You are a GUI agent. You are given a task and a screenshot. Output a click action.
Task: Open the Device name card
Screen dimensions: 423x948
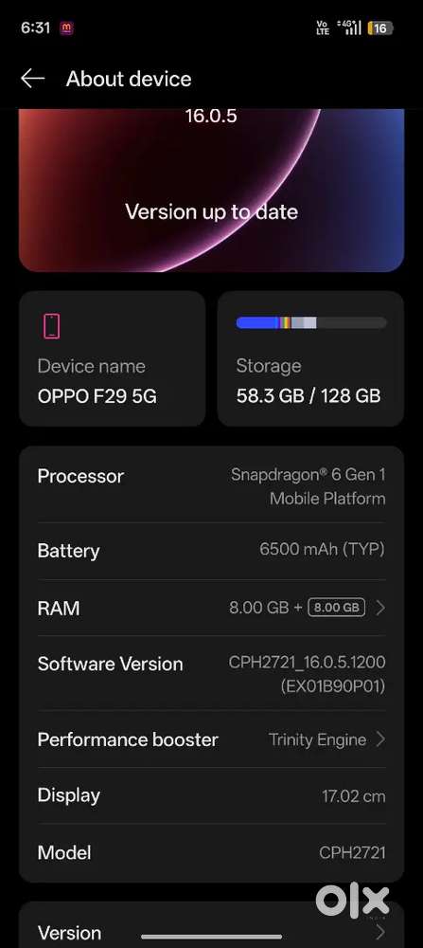click(x=113, y=358)
